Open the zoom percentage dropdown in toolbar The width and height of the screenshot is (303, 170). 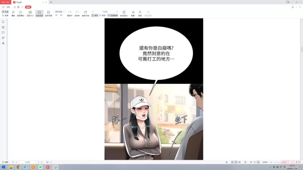tap(64, 12)
